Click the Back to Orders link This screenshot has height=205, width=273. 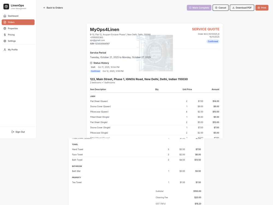(x=53, y=8)
